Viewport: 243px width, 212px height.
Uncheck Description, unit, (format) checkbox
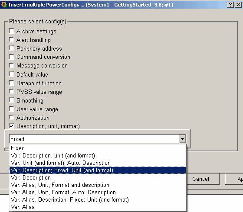(x=11, y=126)
